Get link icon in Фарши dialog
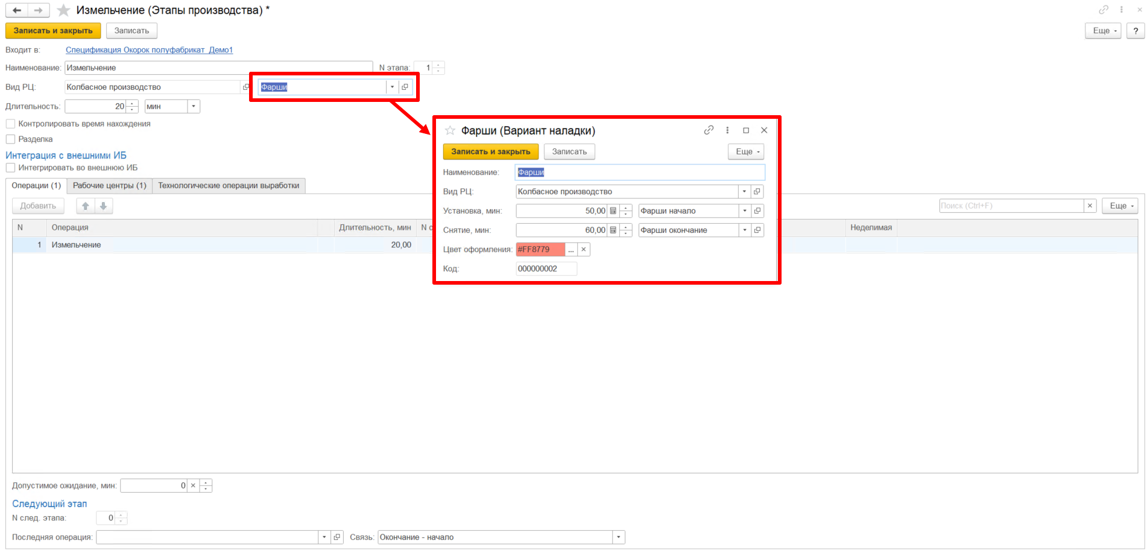Screen dimensions: 1147x550 [x=709, y=130]
